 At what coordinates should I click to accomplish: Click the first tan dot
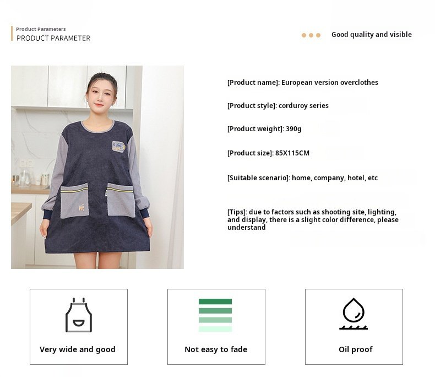pos(304,35)
